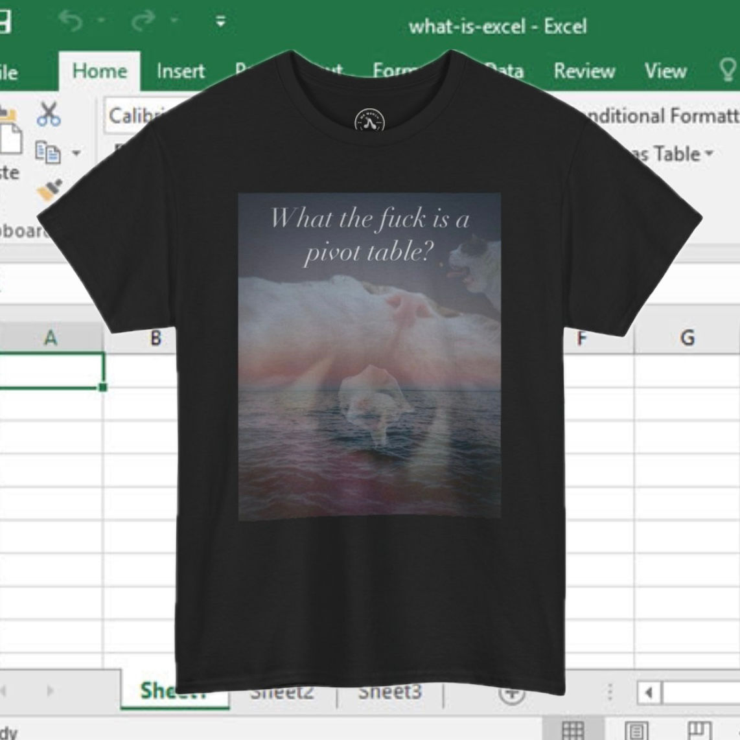Add a new worksheet with the plus button
740x740 pixels.
pos(511,693)
